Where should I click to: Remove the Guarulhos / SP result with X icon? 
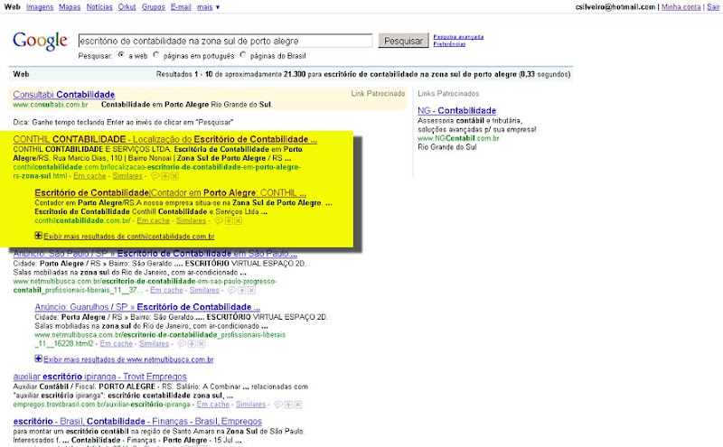[x=202, y=344]
